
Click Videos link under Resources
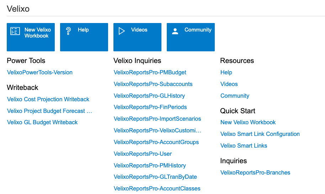[229, 84]
